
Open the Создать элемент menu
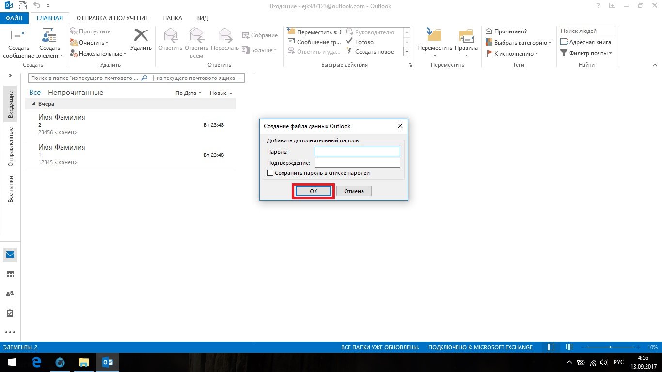click(49, 44)
